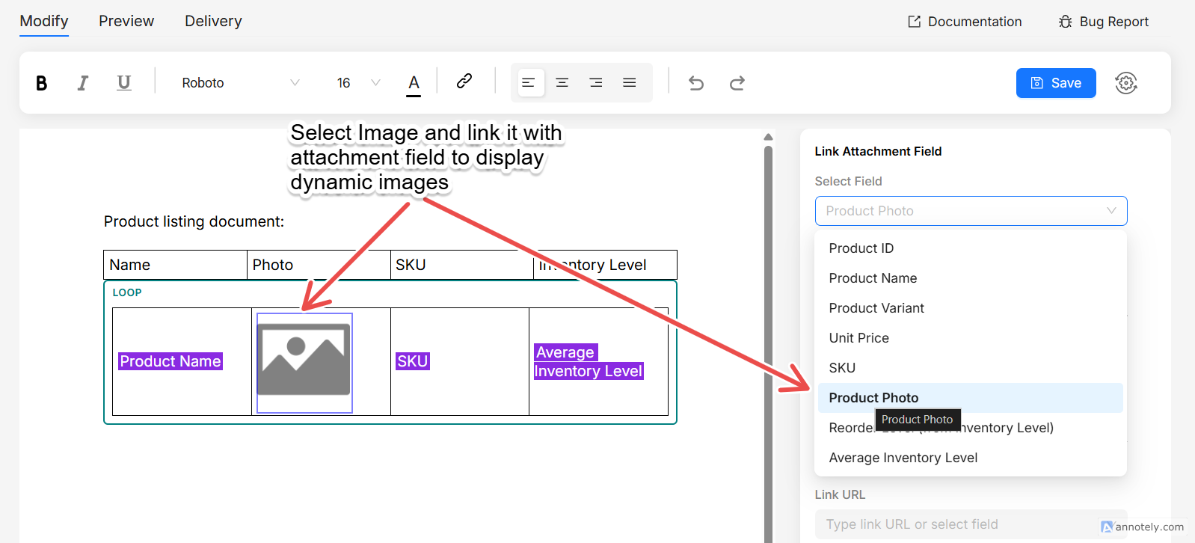Apply italic formatting
The image size is (1195, 543).
point(83,83)
